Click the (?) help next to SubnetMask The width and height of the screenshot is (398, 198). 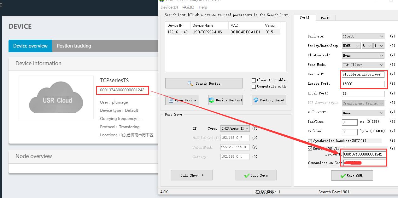coord(255,147)
